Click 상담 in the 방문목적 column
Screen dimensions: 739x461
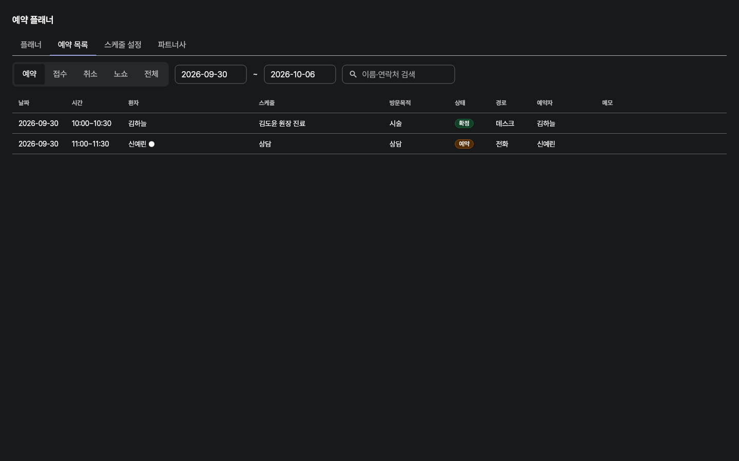point(395,144)
